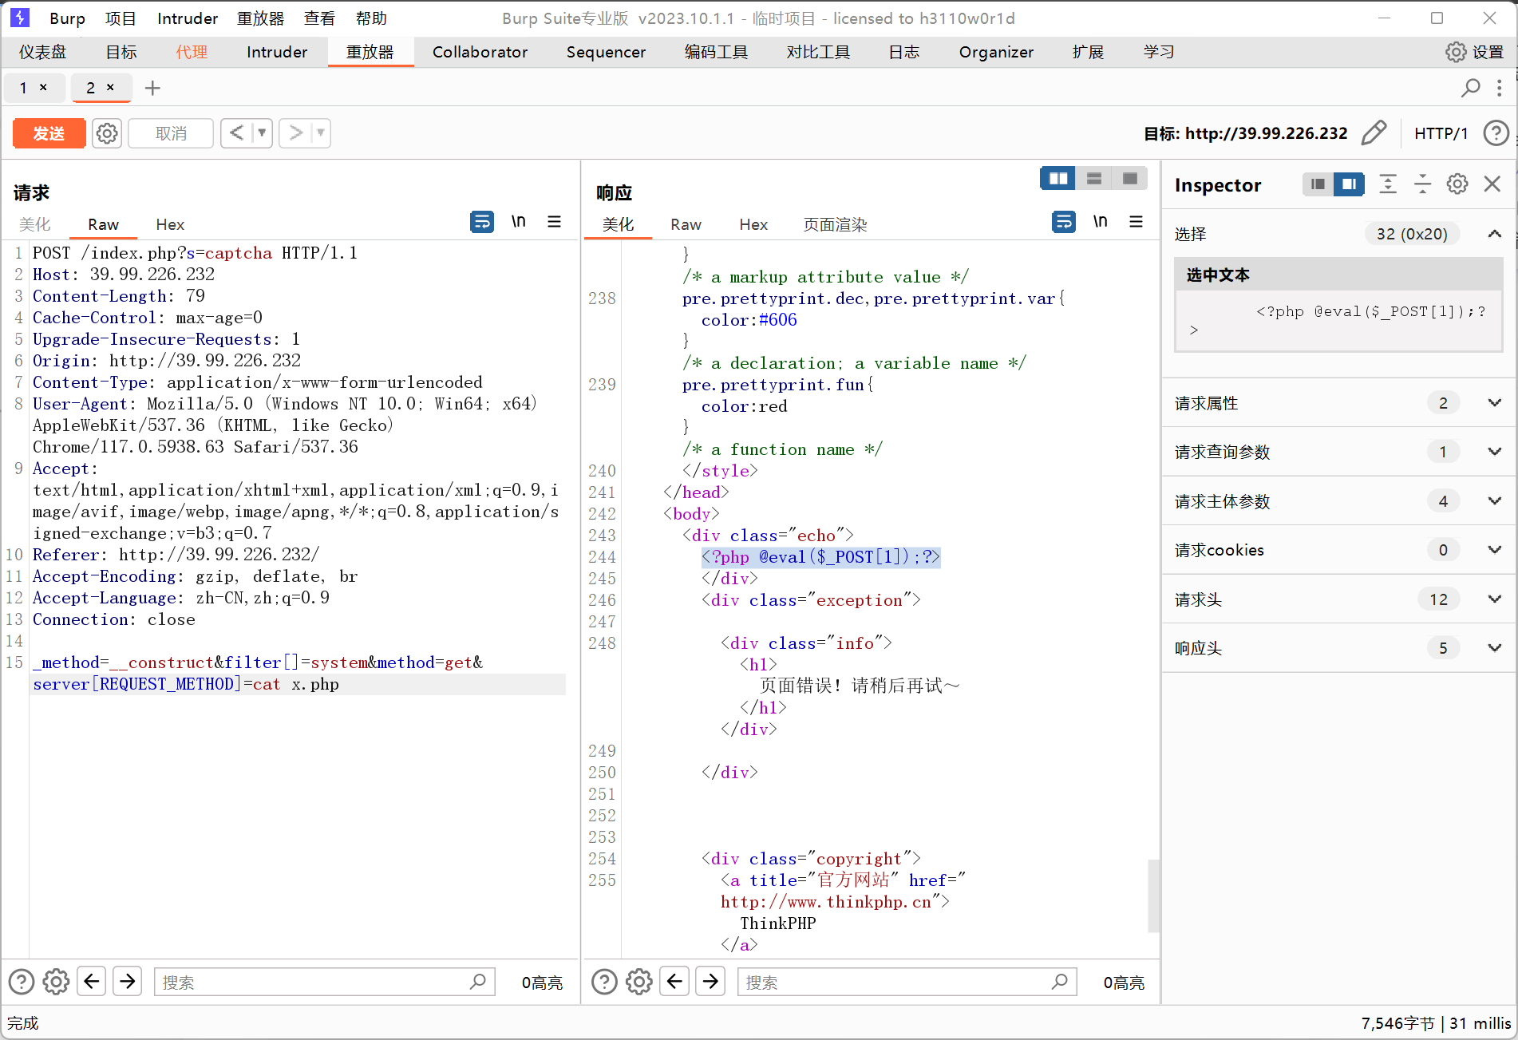Collapse all Inspector sections icon
The image size is (1518, 1040).
1422,184
